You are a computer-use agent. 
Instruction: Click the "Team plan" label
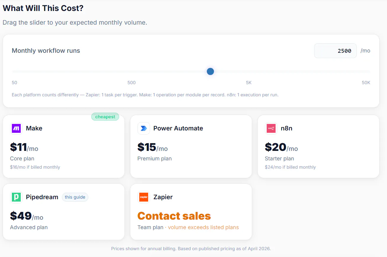[x=150, y=227]
